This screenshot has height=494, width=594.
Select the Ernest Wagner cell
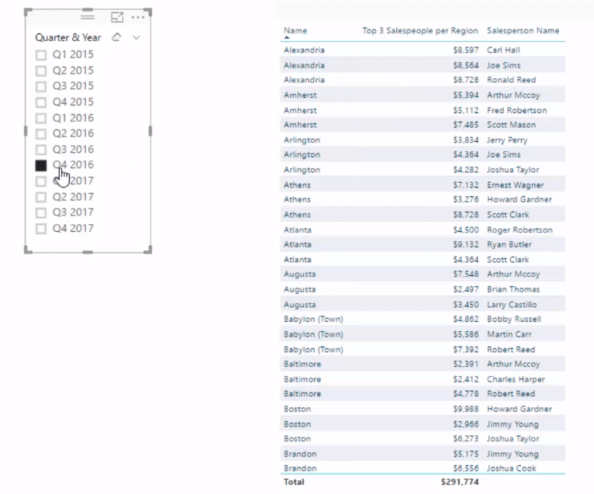(x=515, y=185)
